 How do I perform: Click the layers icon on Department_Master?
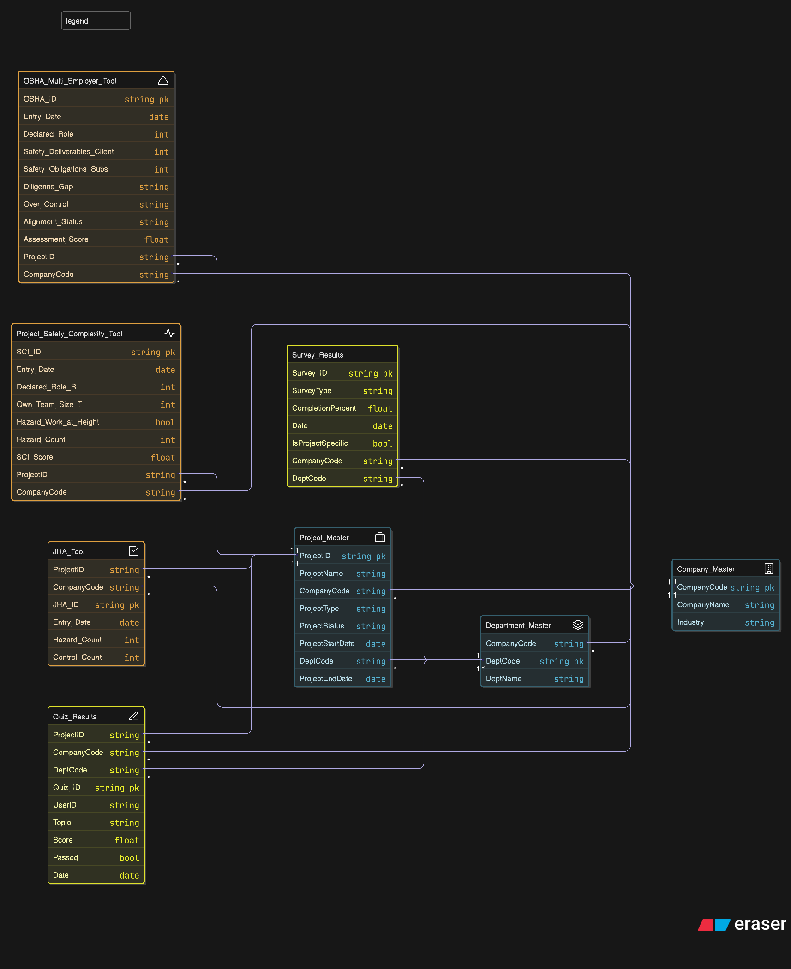[578, 625]
